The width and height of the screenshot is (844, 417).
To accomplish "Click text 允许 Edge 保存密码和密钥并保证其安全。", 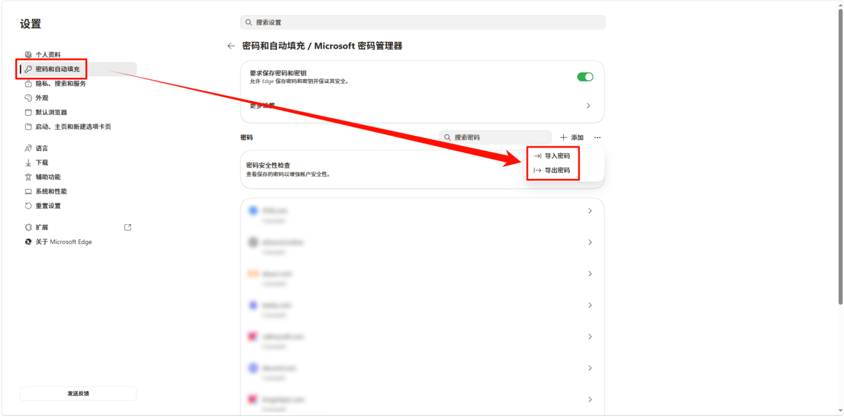I will [299, 81].
